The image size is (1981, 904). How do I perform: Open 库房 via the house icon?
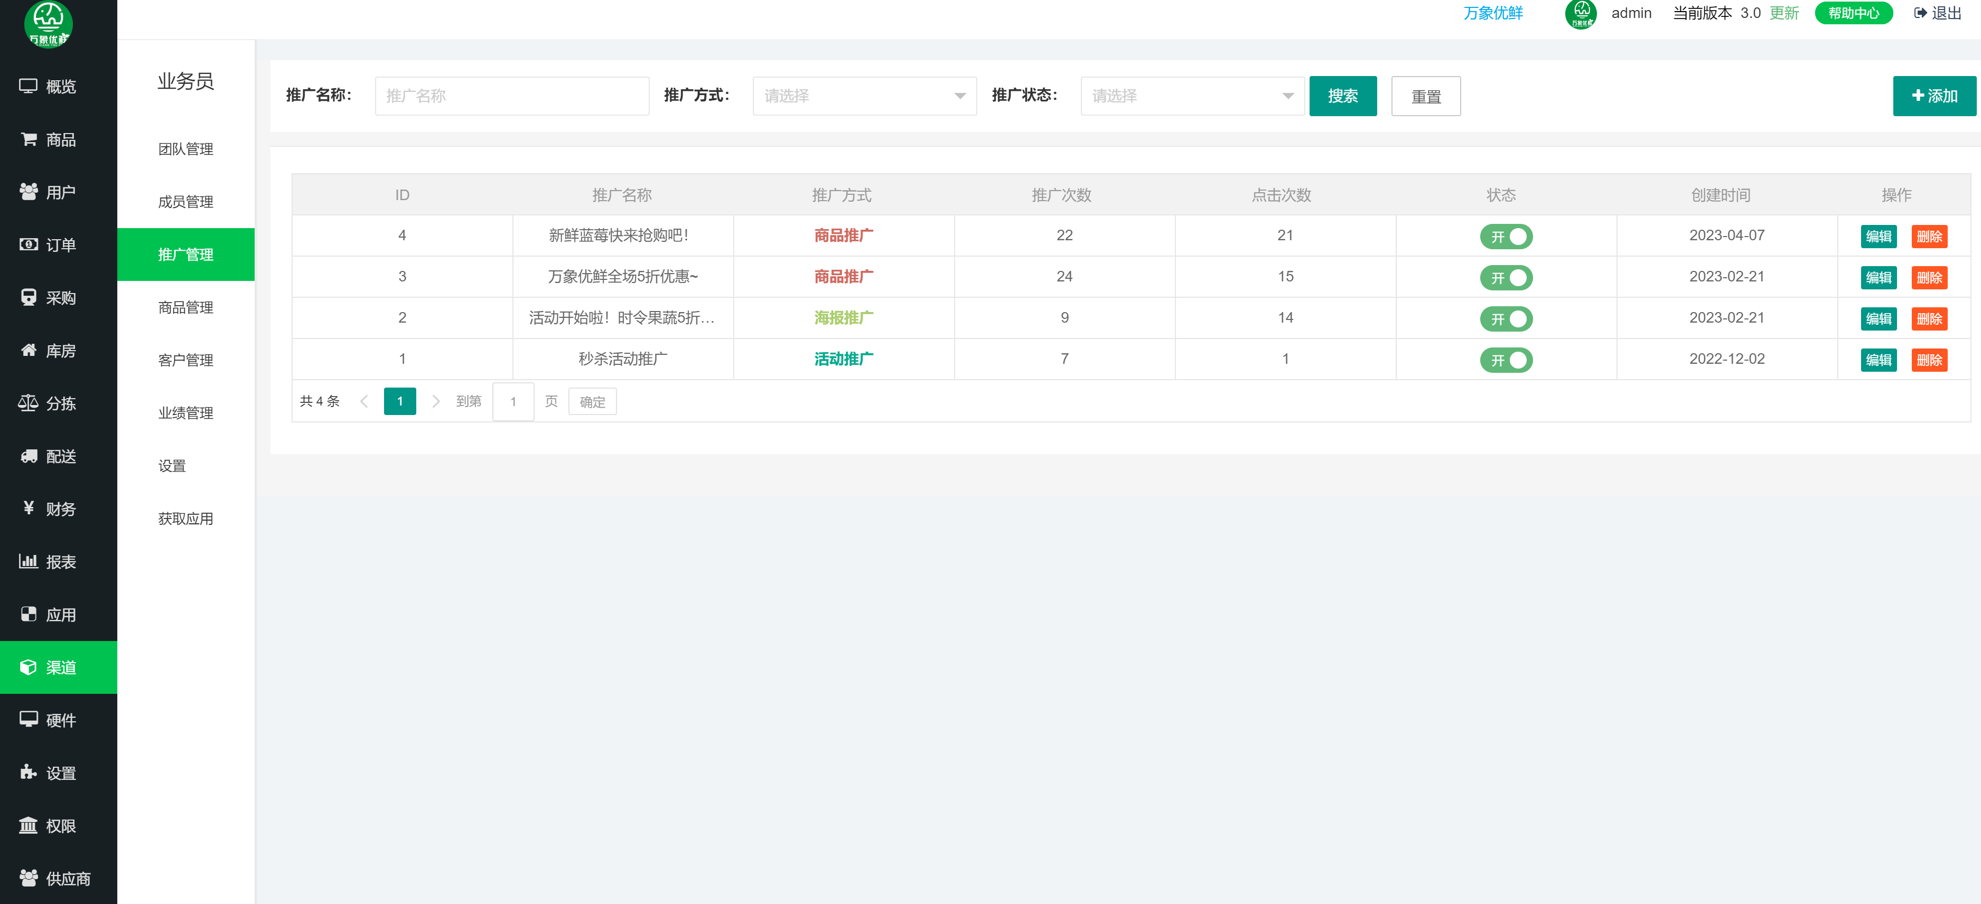29,351
